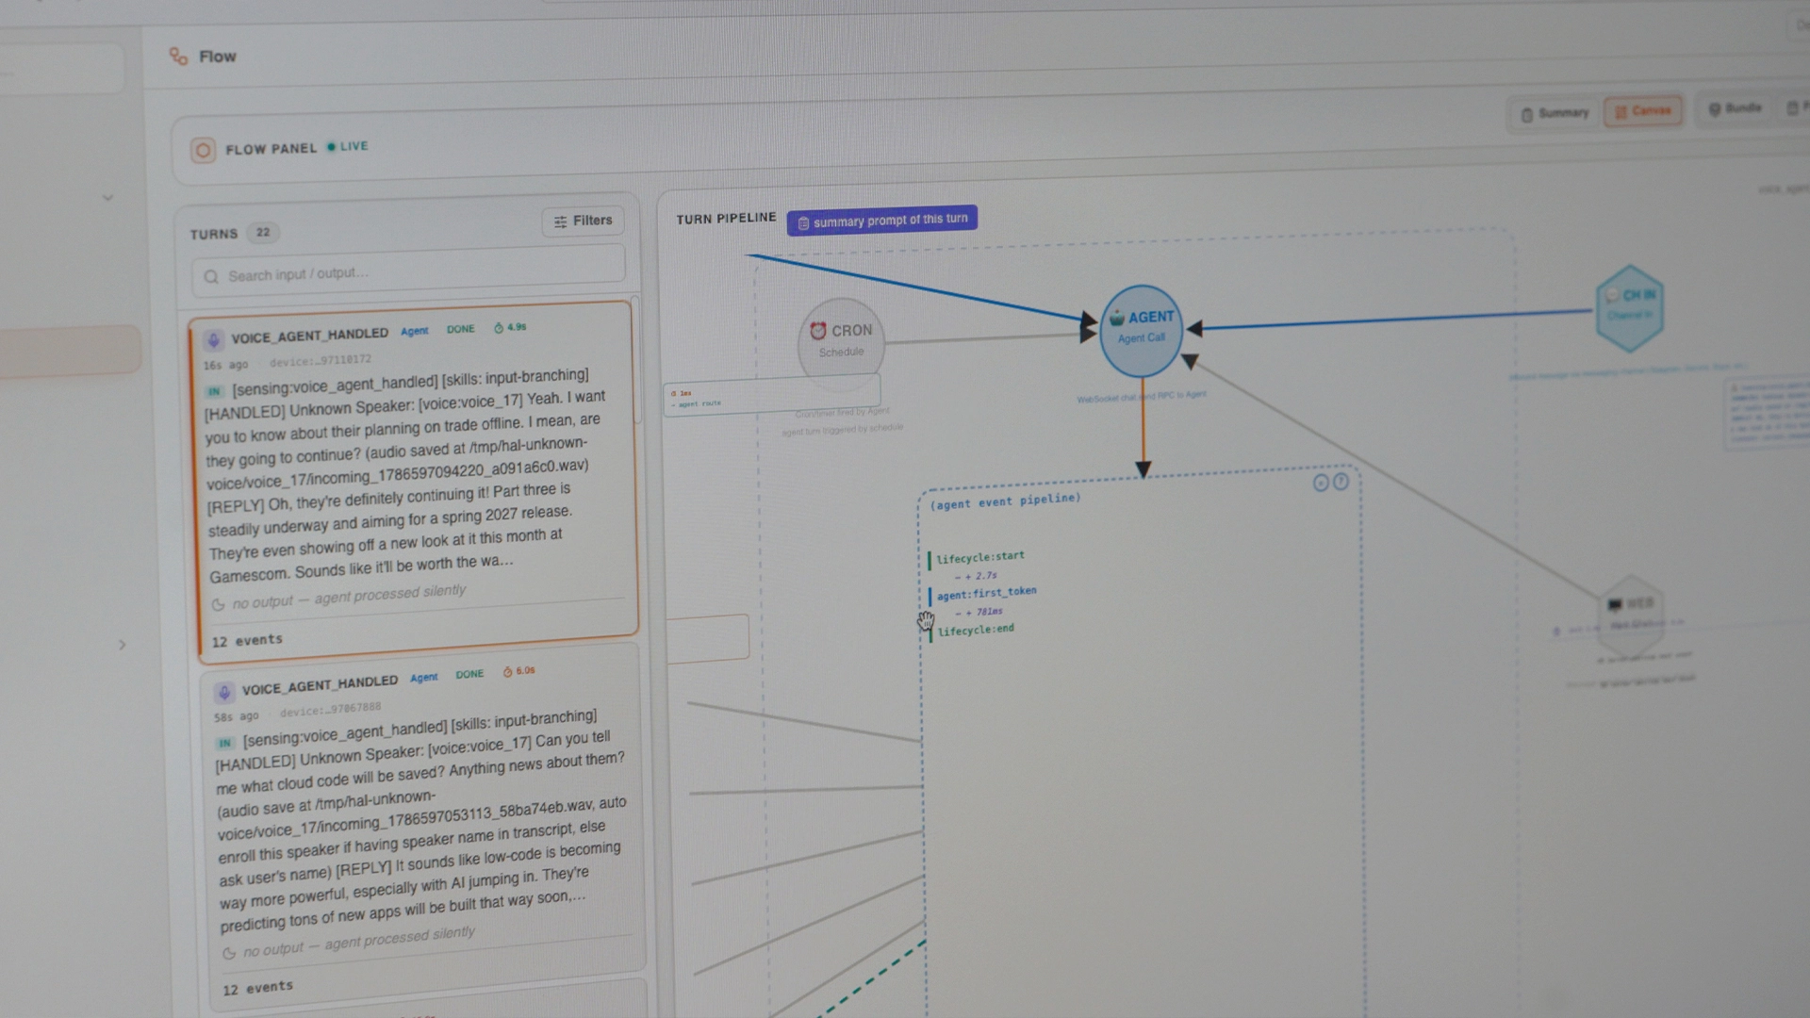The width and height of the screenshot is (1810, 1018).
Task: Select the CRON Schedule node
Action: point(841,341)
